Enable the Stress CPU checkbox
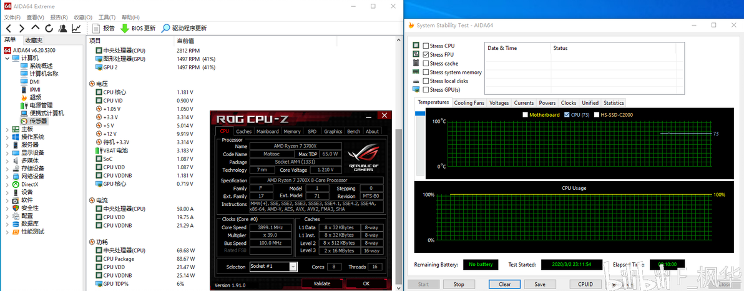Image resolution: width=744 pixels, height=291 pixels. coord(426,46)
